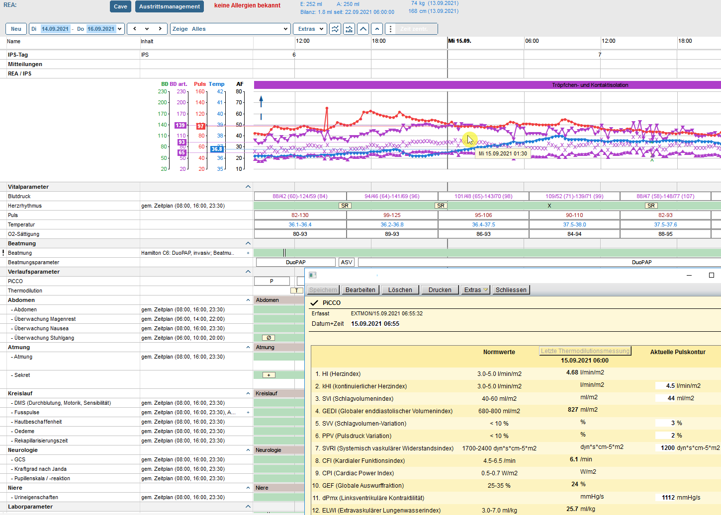Image resolution: width=721 pixels, height=515 pixels.
Task: Click the small collapse up arrow icon
Action: (377, 29)
